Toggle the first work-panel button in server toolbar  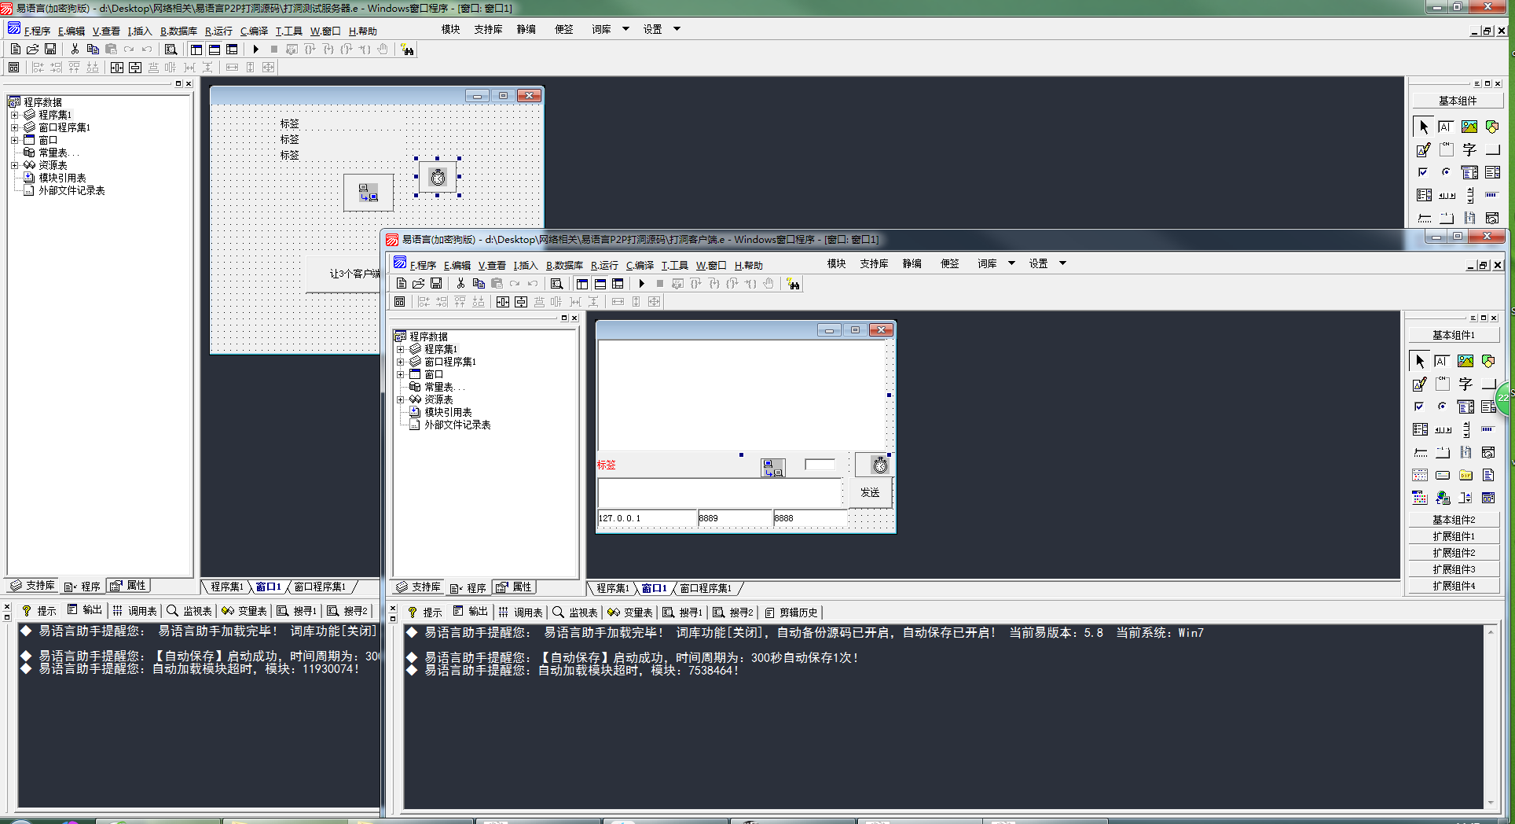click(x=196, y=50)
